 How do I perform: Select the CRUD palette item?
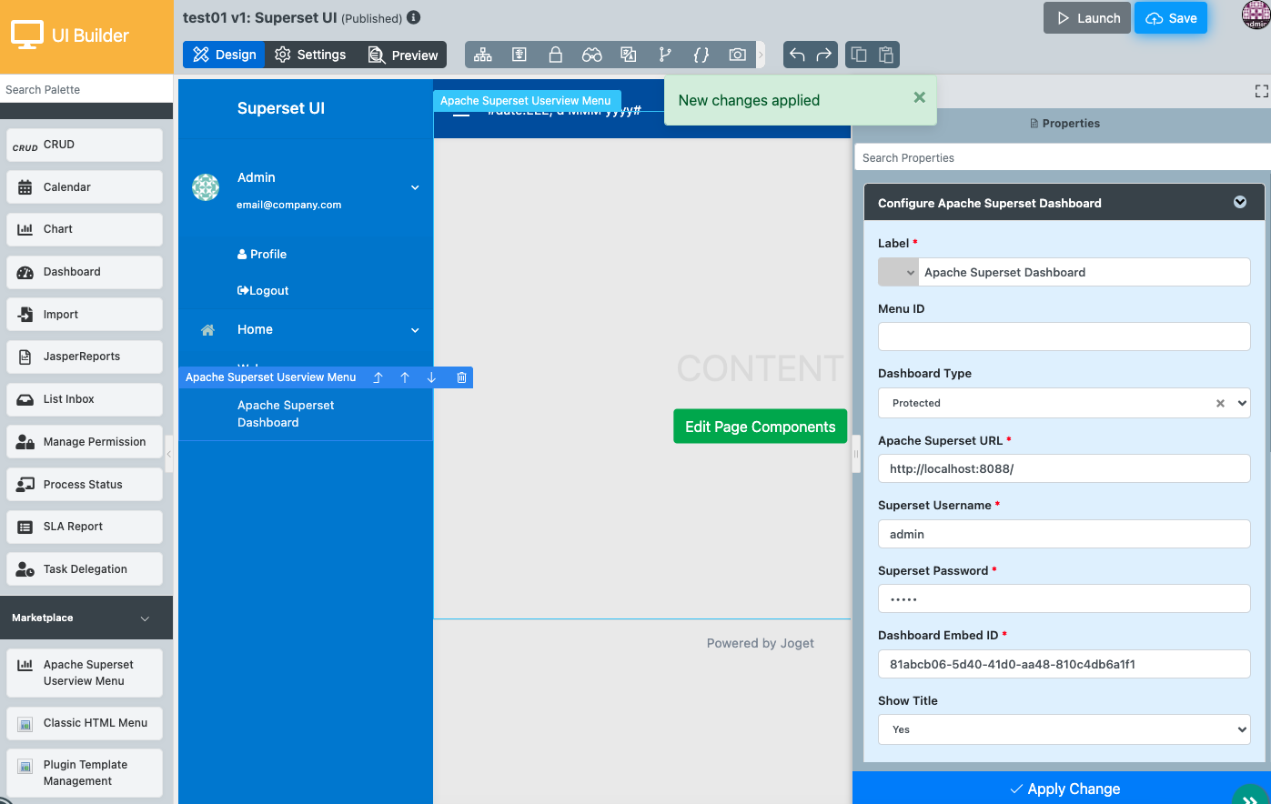click(85, 145)
